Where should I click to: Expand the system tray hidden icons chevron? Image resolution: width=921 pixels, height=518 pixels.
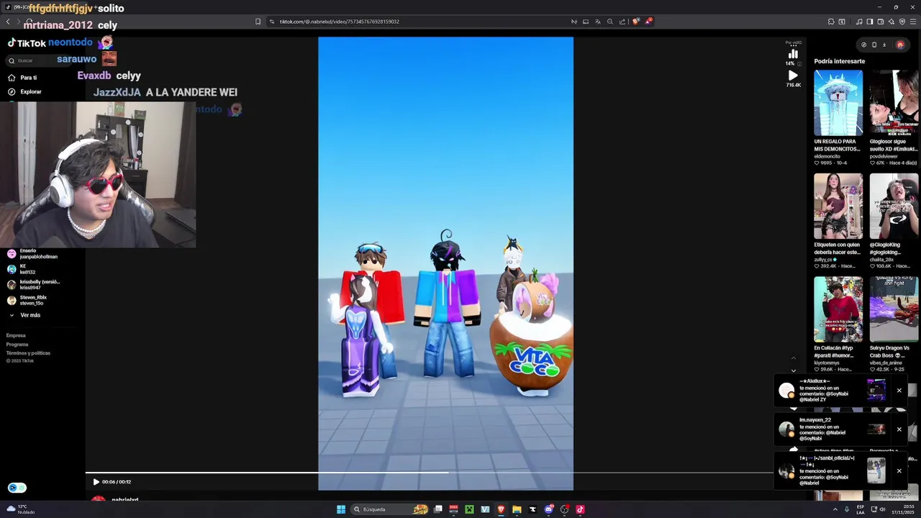[x=835, y=509]
